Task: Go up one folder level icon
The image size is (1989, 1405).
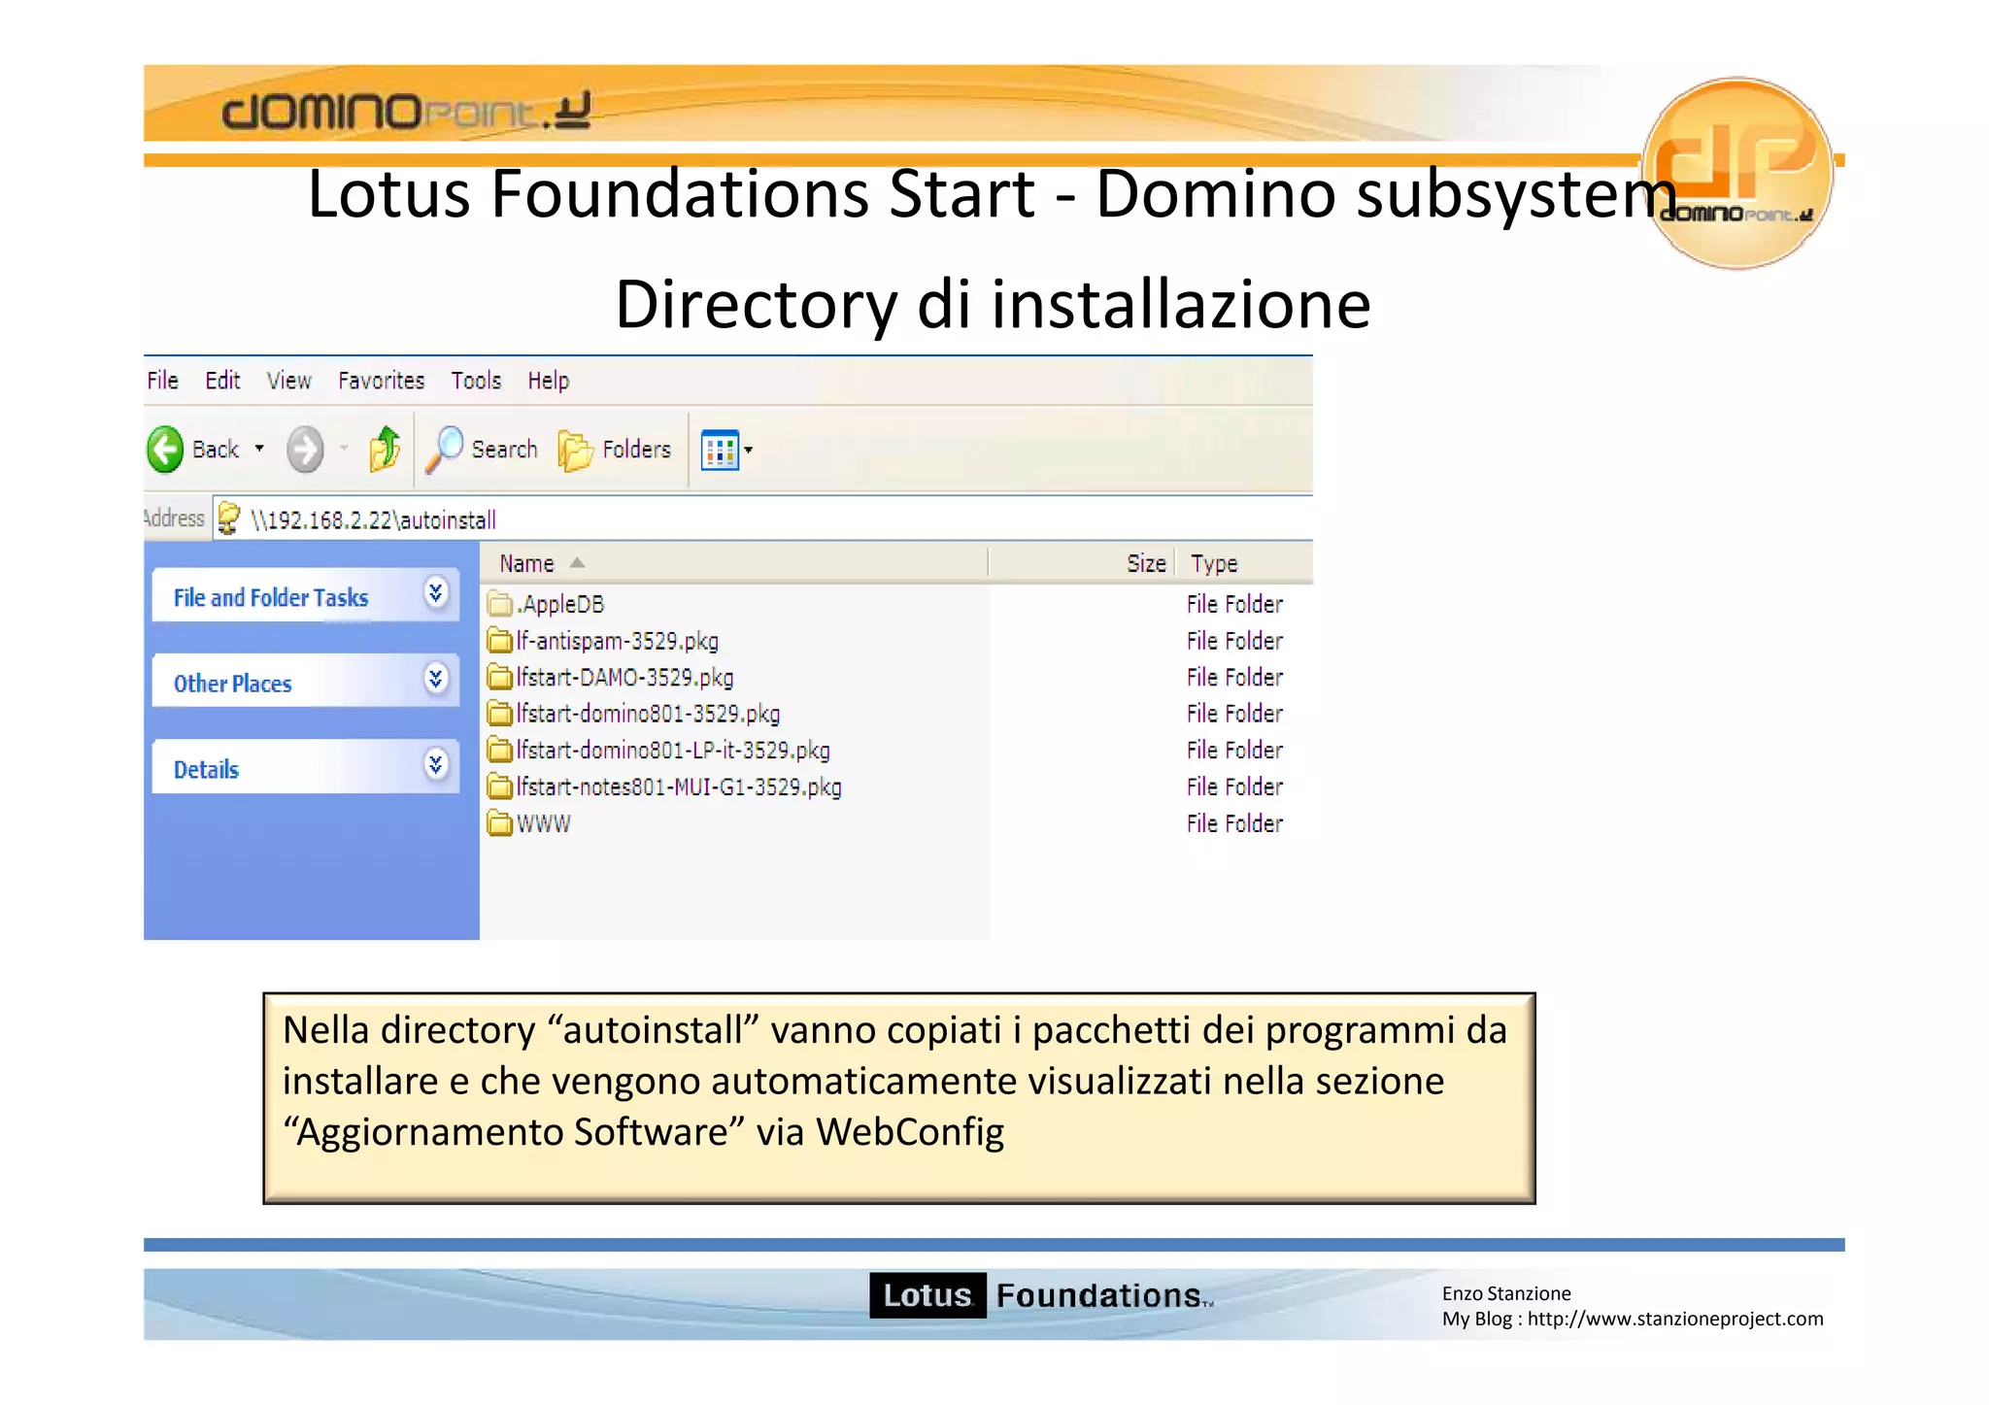Action: point(385,450)
